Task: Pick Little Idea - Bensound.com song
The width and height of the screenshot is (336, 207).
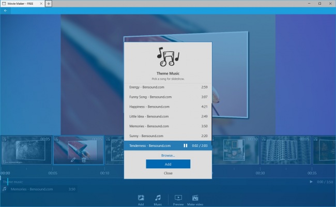Action: pyautogui.click(x=168, y=116)
